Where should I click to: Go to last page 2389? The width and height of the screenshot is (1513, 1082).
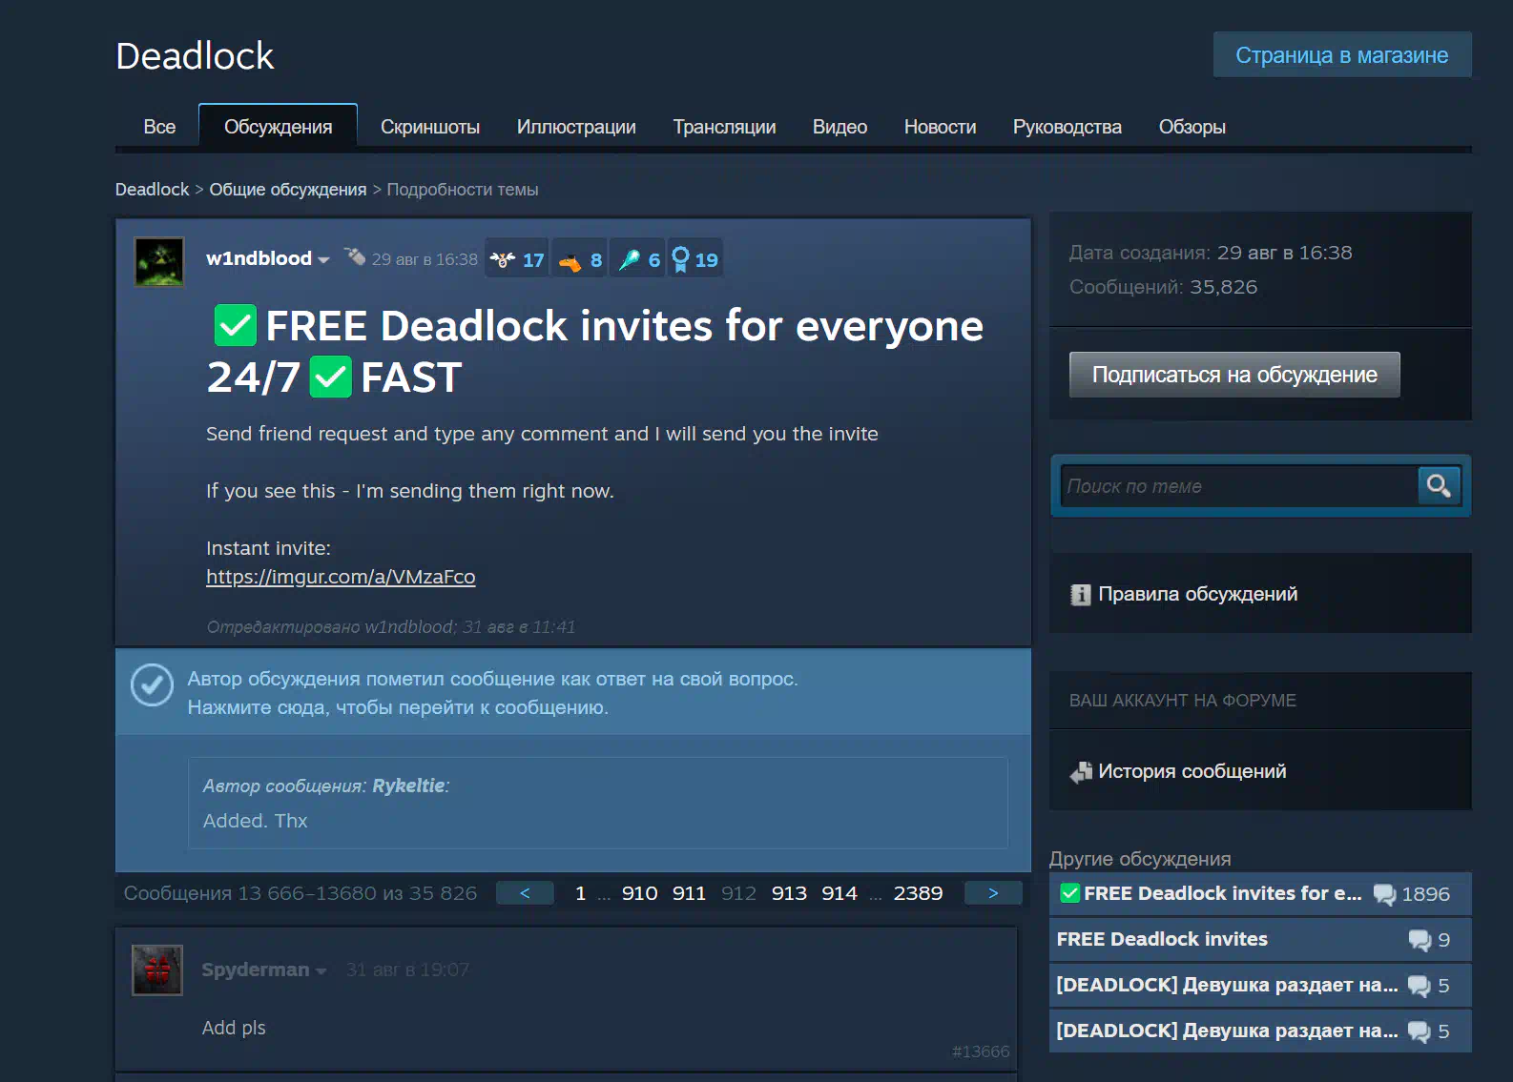tap(918, 893)
